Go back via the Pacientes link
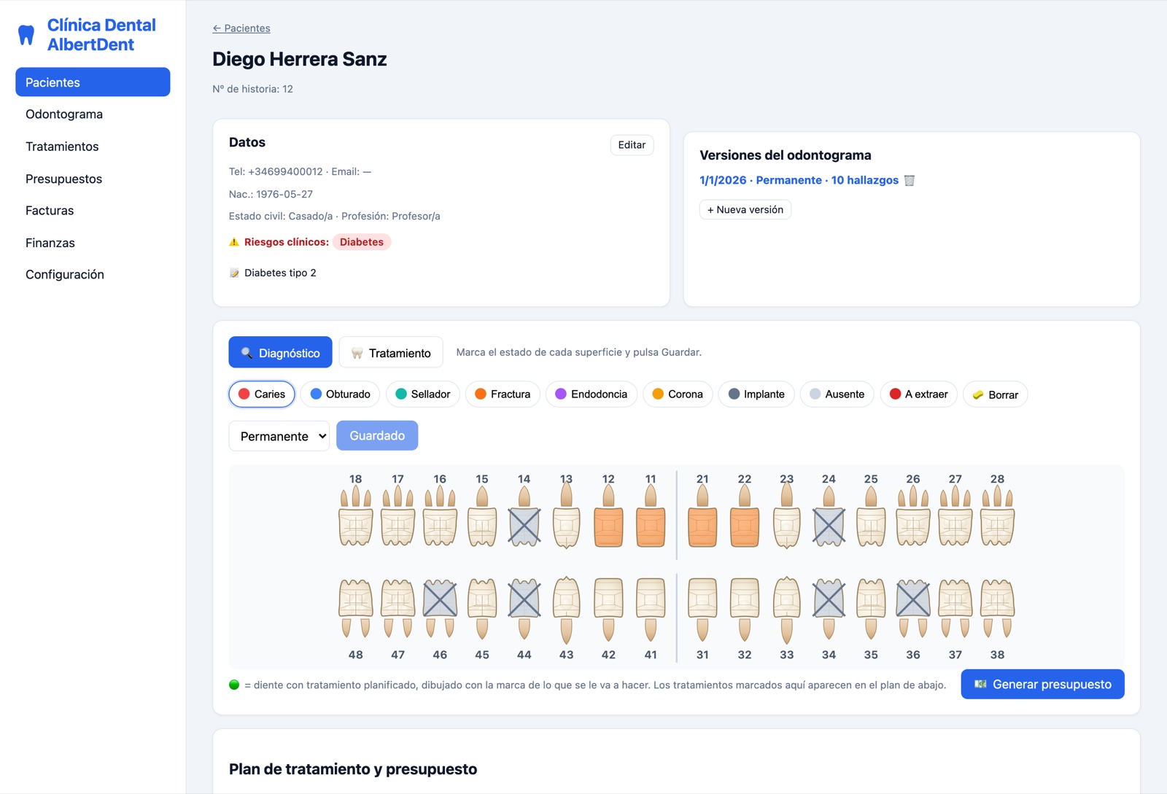 pyautogui.click(x=241, y=28)
